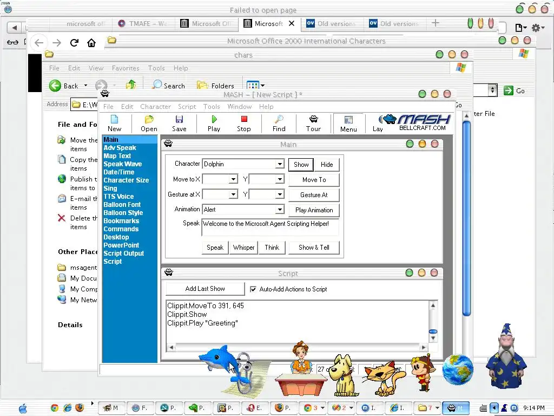Open the File menu in MASH
The width and height of the screenshot is (554, 416).
tap(108, 107)
